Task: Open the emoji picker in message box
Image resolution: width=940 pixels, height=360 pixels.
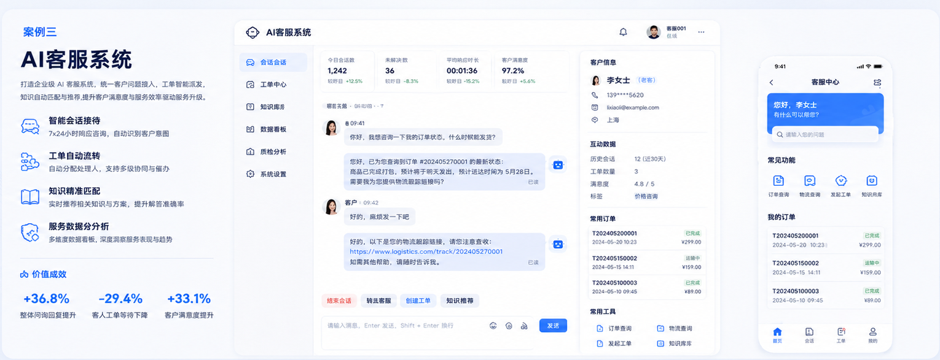Action: (x=493, y=326)
